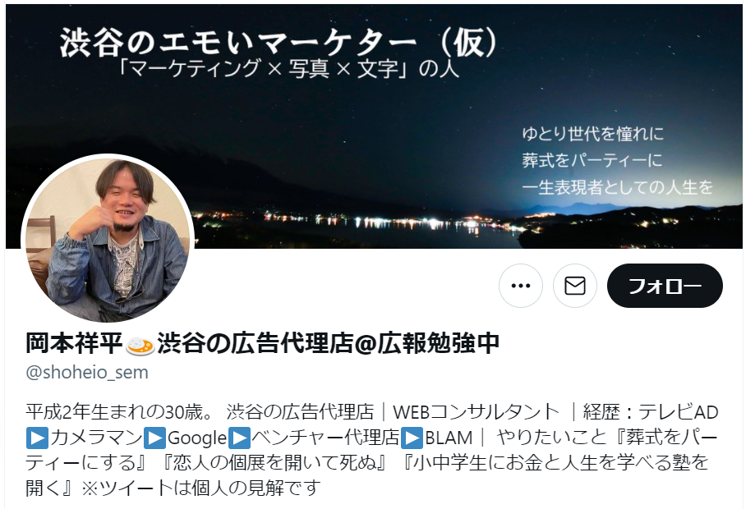The image size is (755, 509).
Task: Click banner title 渋谷のエモいマーケター（仮）
Action: tap(279, 43)
